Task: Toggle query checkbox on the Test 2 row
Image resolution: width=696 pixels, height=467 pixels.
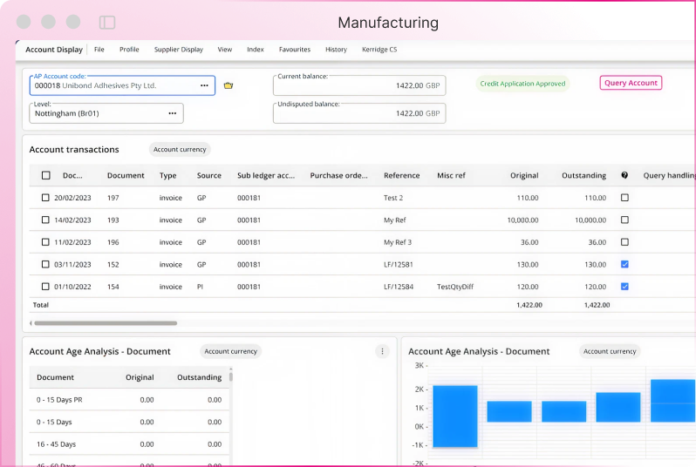Action: [x=624, y=198]
